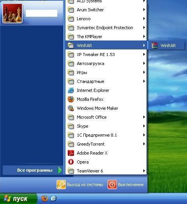Click the Автозагрузка folder icon
The image size is (187, 204).
[x=71, y=63]
